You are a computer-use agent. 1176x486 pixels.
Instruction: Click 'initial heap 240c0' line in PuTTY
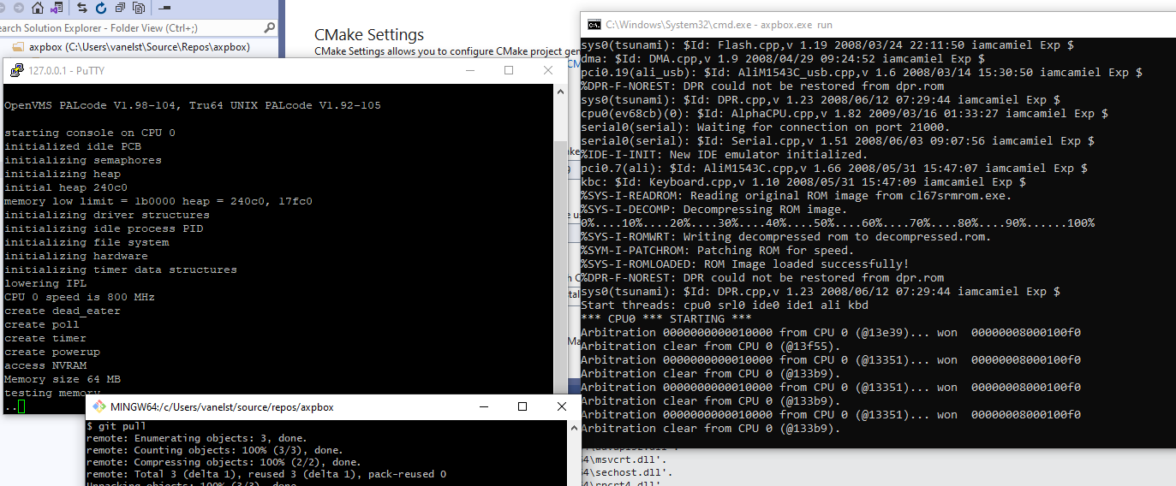(x=66, y=187)
